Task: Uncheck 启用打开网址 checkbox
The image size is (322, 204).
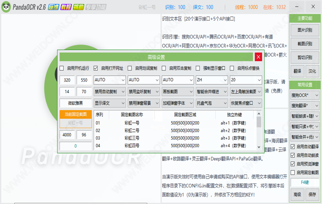Action: [96, 68]
